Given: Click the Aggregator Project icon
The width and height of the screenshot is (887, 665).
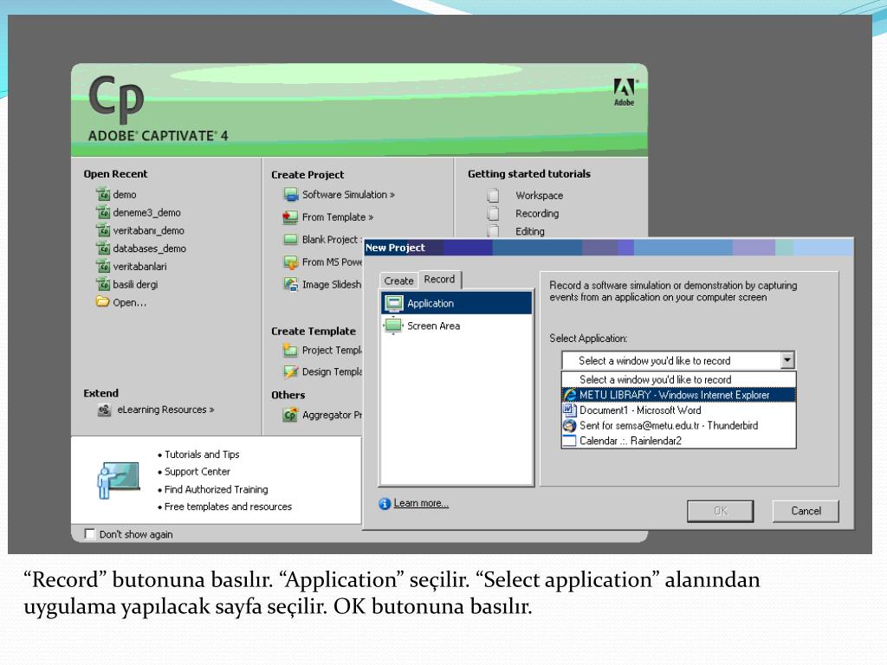Looking at the screenshot, I should (290, 415).
